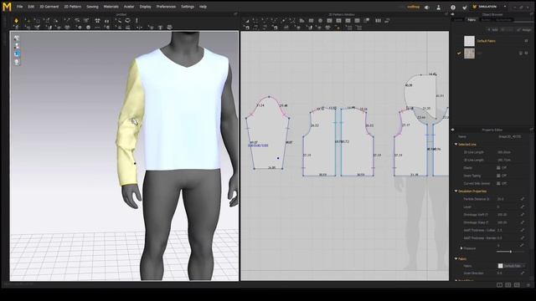Click edit icon for Shrinkage Warp
This screenshot has height=301, width=536.
[523, 222]
